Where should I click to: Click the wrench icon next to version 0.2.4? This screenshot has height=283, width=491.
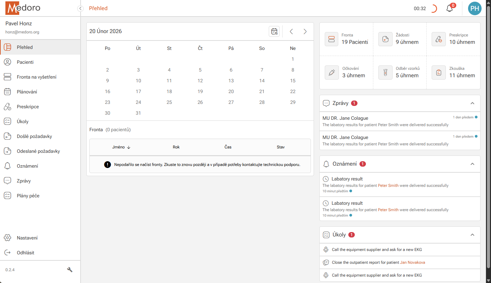coord(69,270)
